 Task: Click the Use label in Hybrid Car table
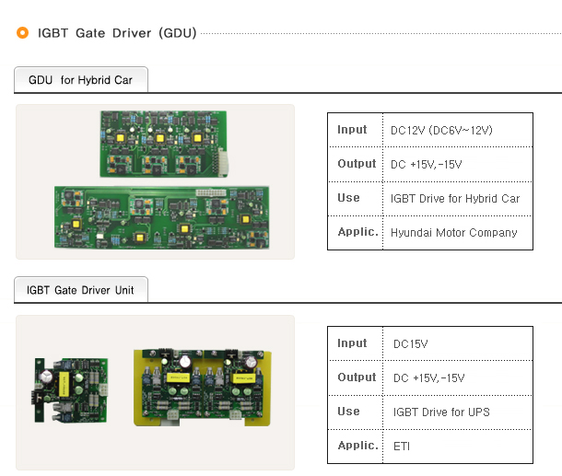click(348, 198)
